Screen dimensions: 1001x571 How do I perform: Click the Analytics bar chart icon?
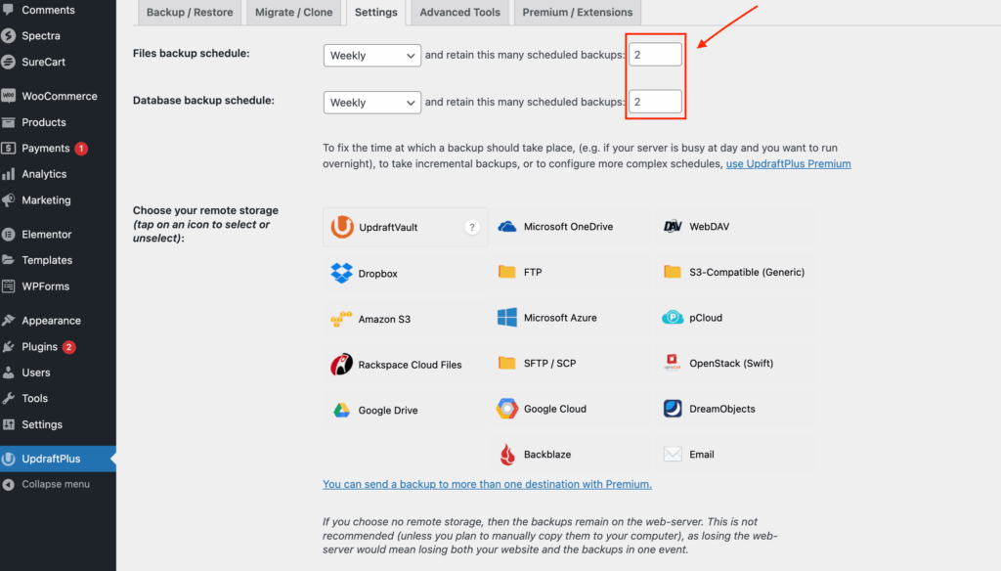8,174
